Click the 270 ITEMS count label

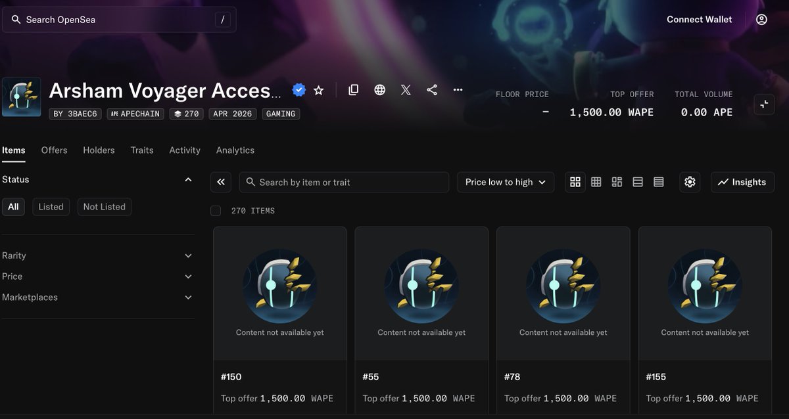coord(253,211)
